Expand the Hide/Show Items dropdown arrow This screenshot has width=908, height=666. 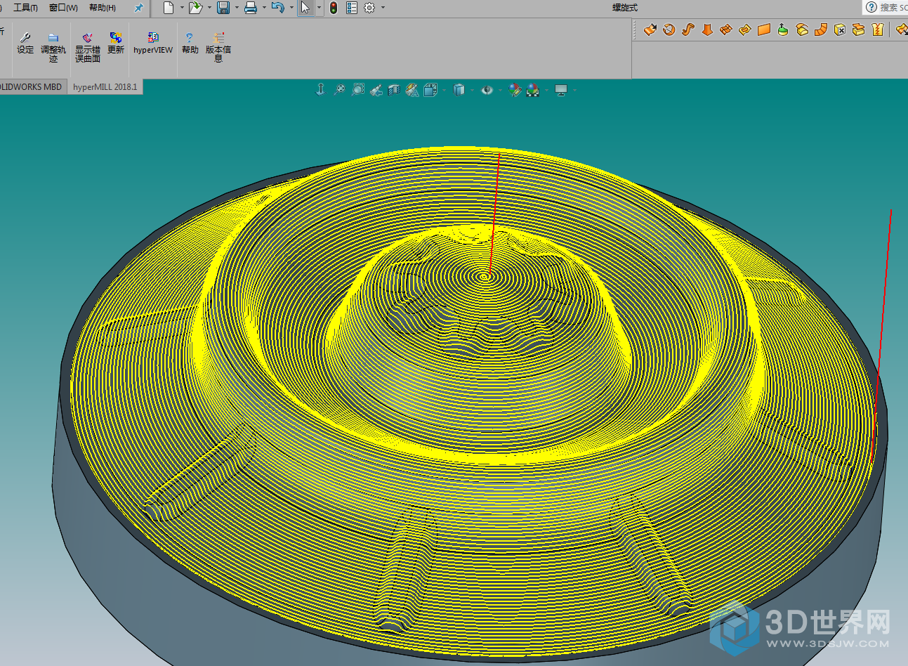tap(500, 90)
